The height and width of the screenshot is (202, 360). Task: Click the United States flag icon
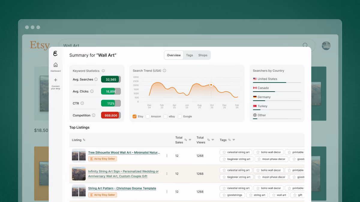coord(255,79)
